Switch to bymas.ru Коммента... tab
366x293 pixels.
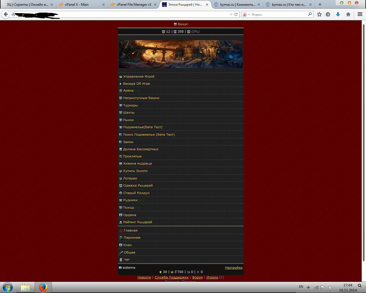click(x=237, y=5)
